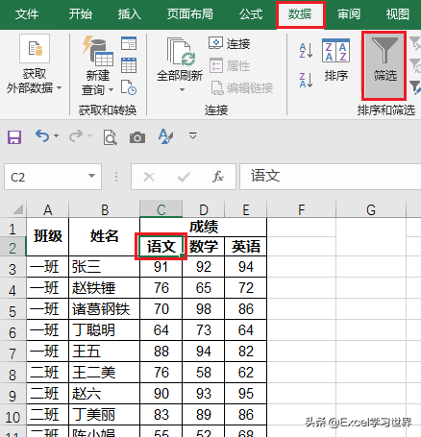Redo the last action
Image resolution: width=421 pixels, height=437 pixels.
pos(76,135)
